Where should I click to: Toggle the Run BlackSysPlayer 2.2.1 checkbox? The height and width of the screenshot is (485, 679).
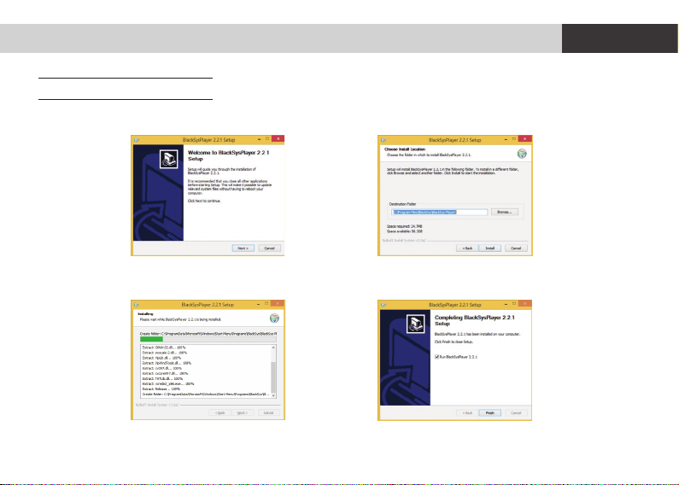point(436,357)
